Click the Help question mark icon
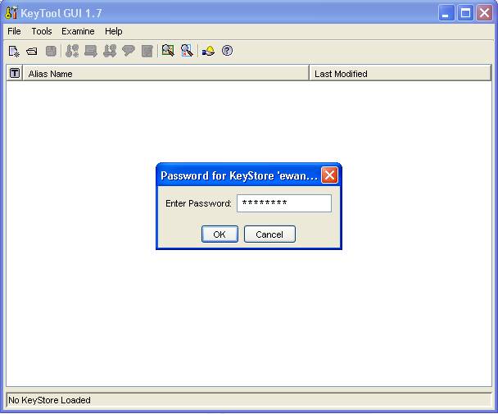The width and height of the screenshot is (498, 414). 227,51
